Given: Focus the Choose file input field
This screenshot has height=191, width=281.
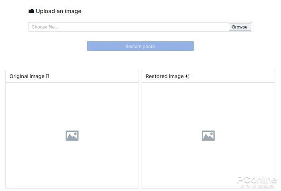Looking at the screenshot, I should tap(128, 27).
